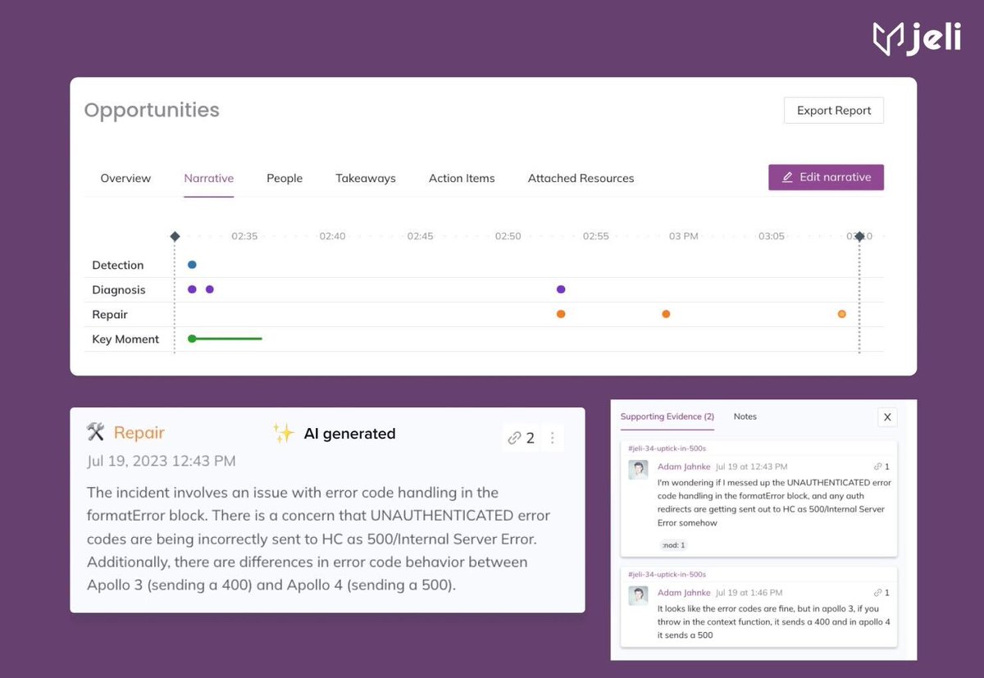Click the Jul 19, 2023 12:43 PM timestamp
This screenshot has width=984, height=678.
[x=162, y=461]
